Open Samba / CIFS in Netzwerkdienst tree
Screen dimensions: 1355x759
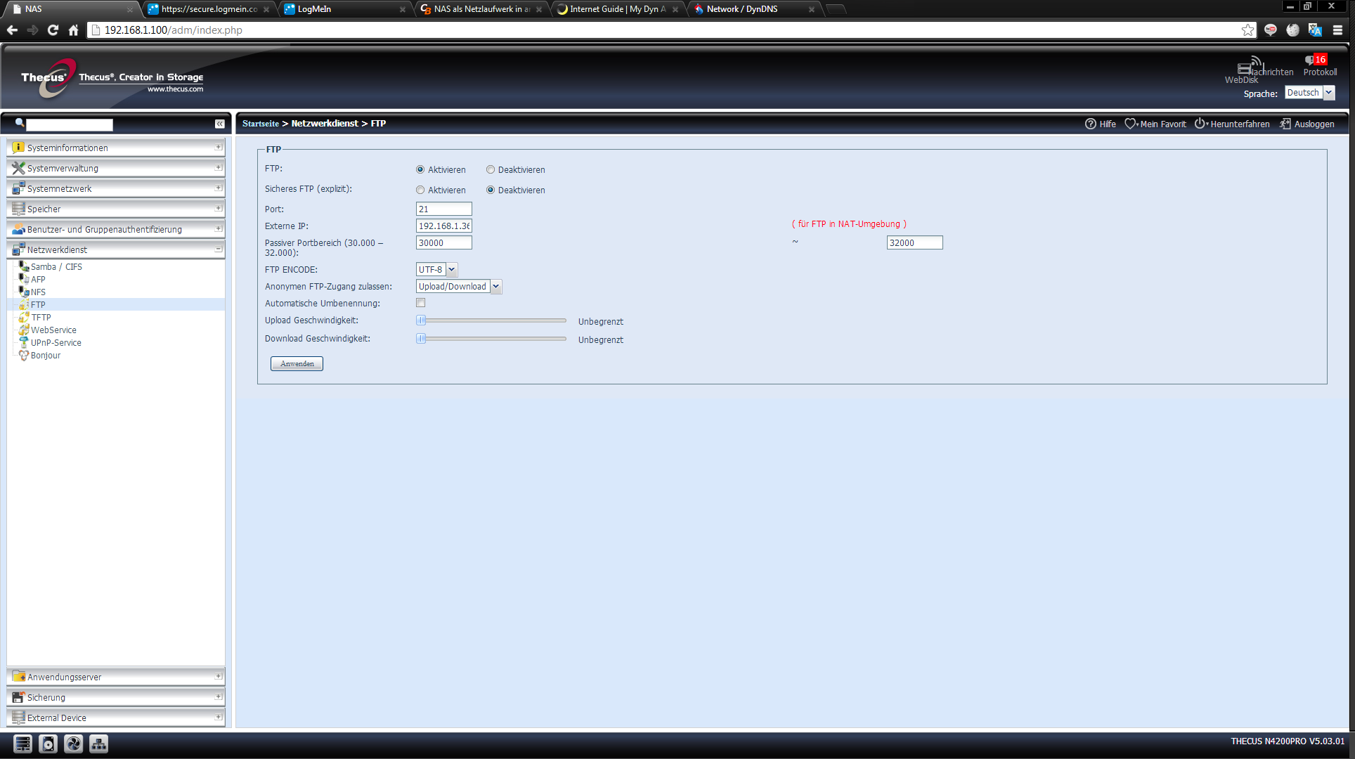(56, 266)
